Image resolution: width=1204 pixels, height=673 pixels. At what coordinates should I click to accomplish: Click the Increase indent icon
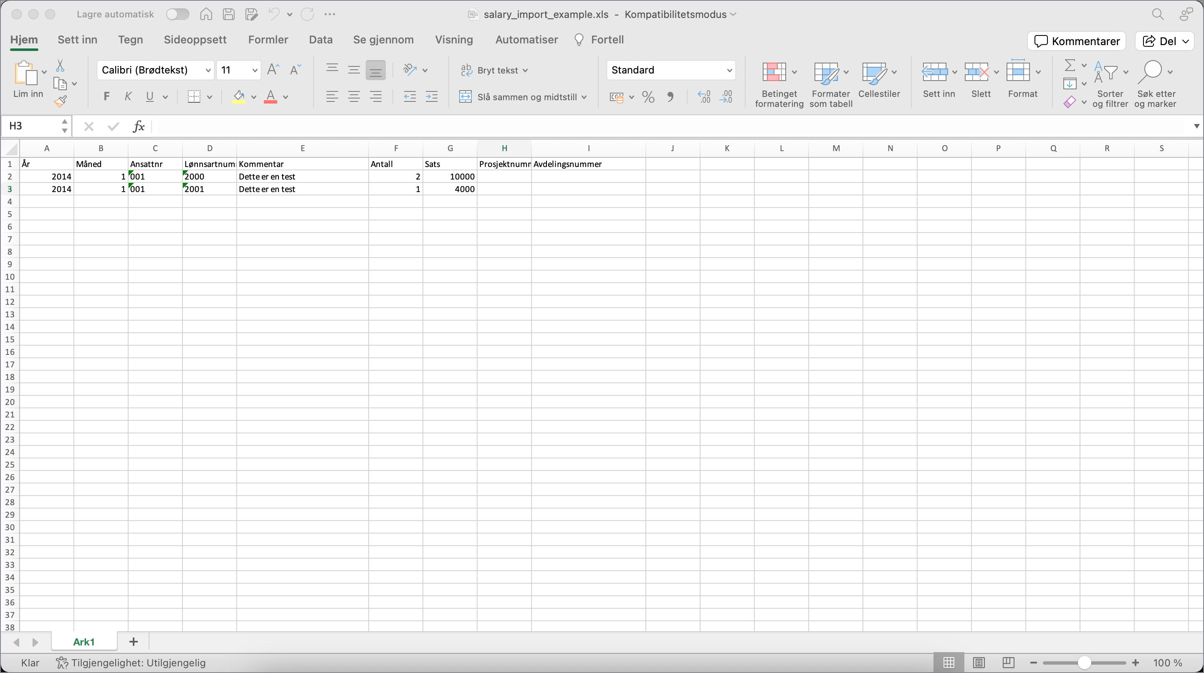coord(431,97)
